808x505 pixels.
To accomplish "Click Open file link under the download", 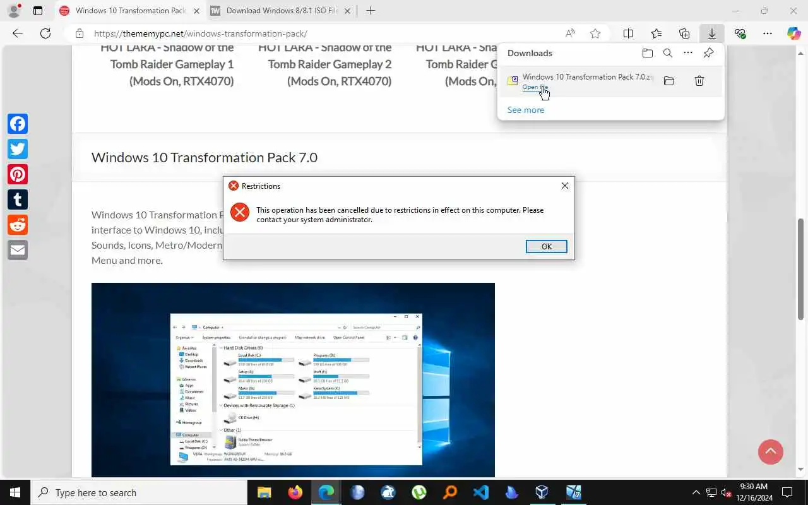I will (535, 87).
